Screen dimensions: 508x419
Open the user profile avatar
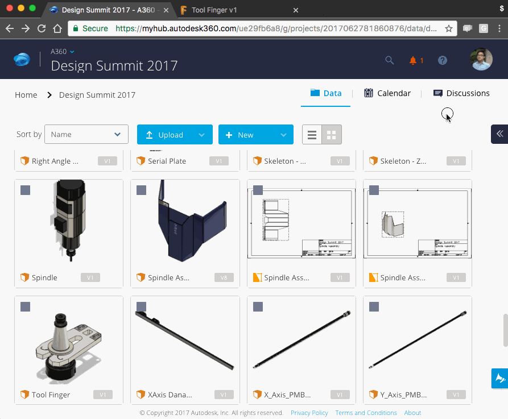(481, 59)
